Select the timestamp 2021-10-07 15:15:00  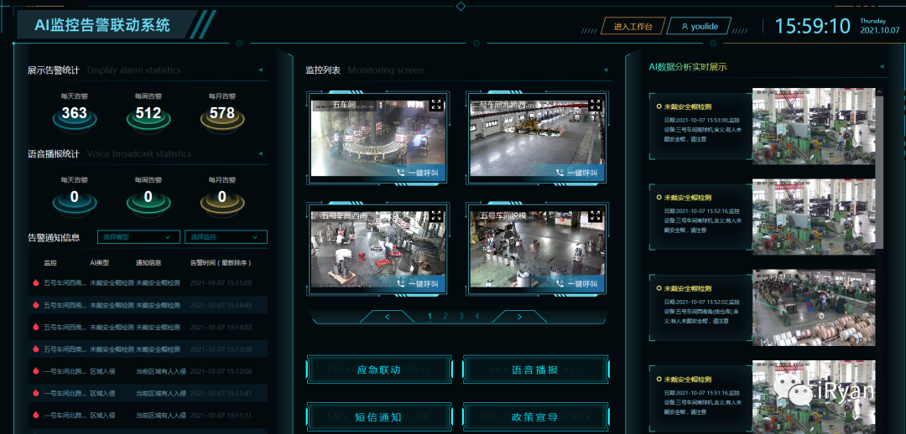coord(221,283)
